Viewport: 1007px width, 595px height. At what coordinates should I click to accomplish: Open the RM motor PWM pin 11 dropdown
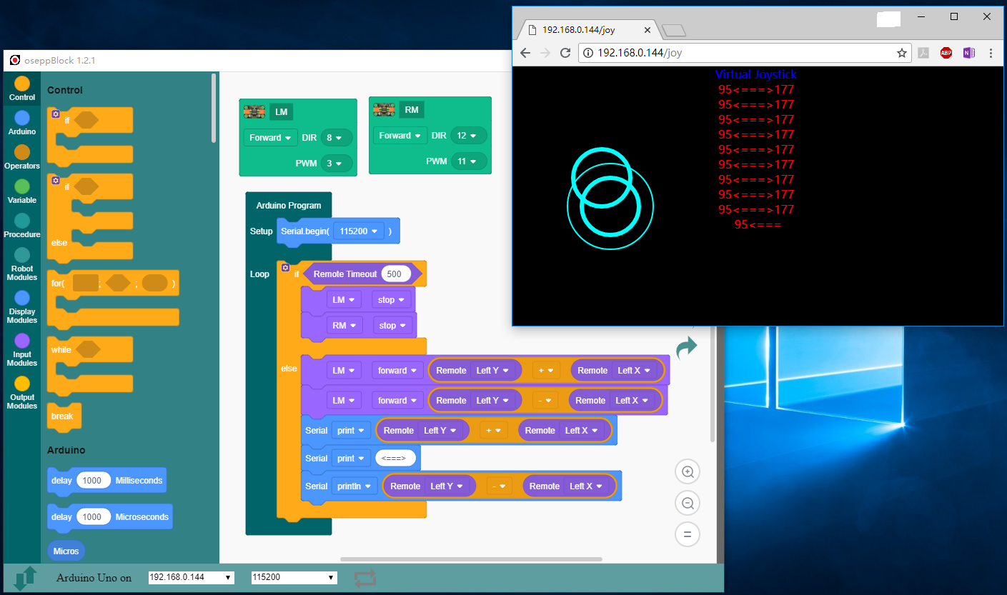(468, 161)
